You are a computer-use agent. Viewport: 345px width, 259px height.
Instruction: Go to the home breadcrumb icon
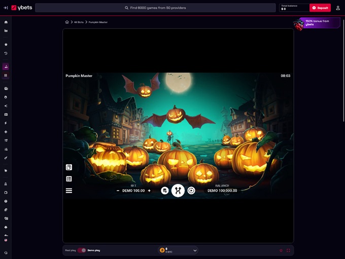pyautogui.click(x=67, y=22)
